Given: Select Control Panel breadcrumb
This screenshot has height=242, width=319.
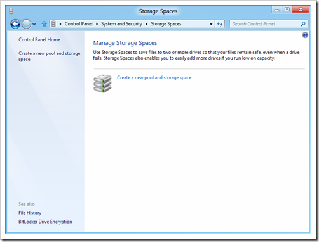Looking at the screenshot, I should coord(78,24).
